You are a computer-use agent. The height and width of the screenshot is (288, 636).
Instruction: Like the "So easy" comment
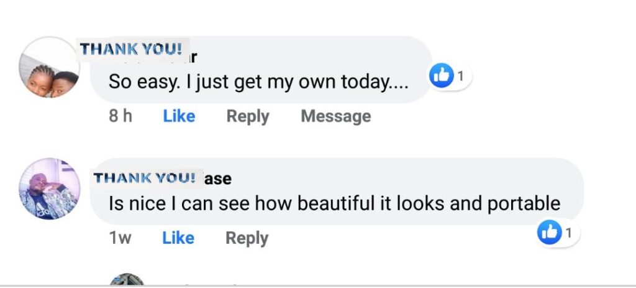click(x=179, y=116)
